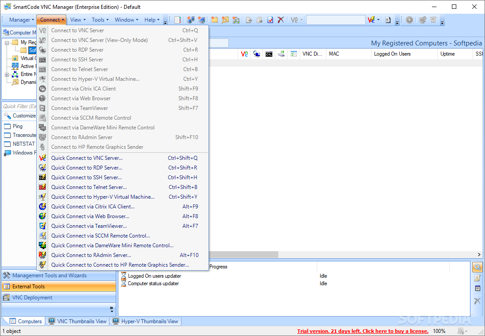Sort by the MAC column header
Viewport: 485px width, 336px height.
349,54
